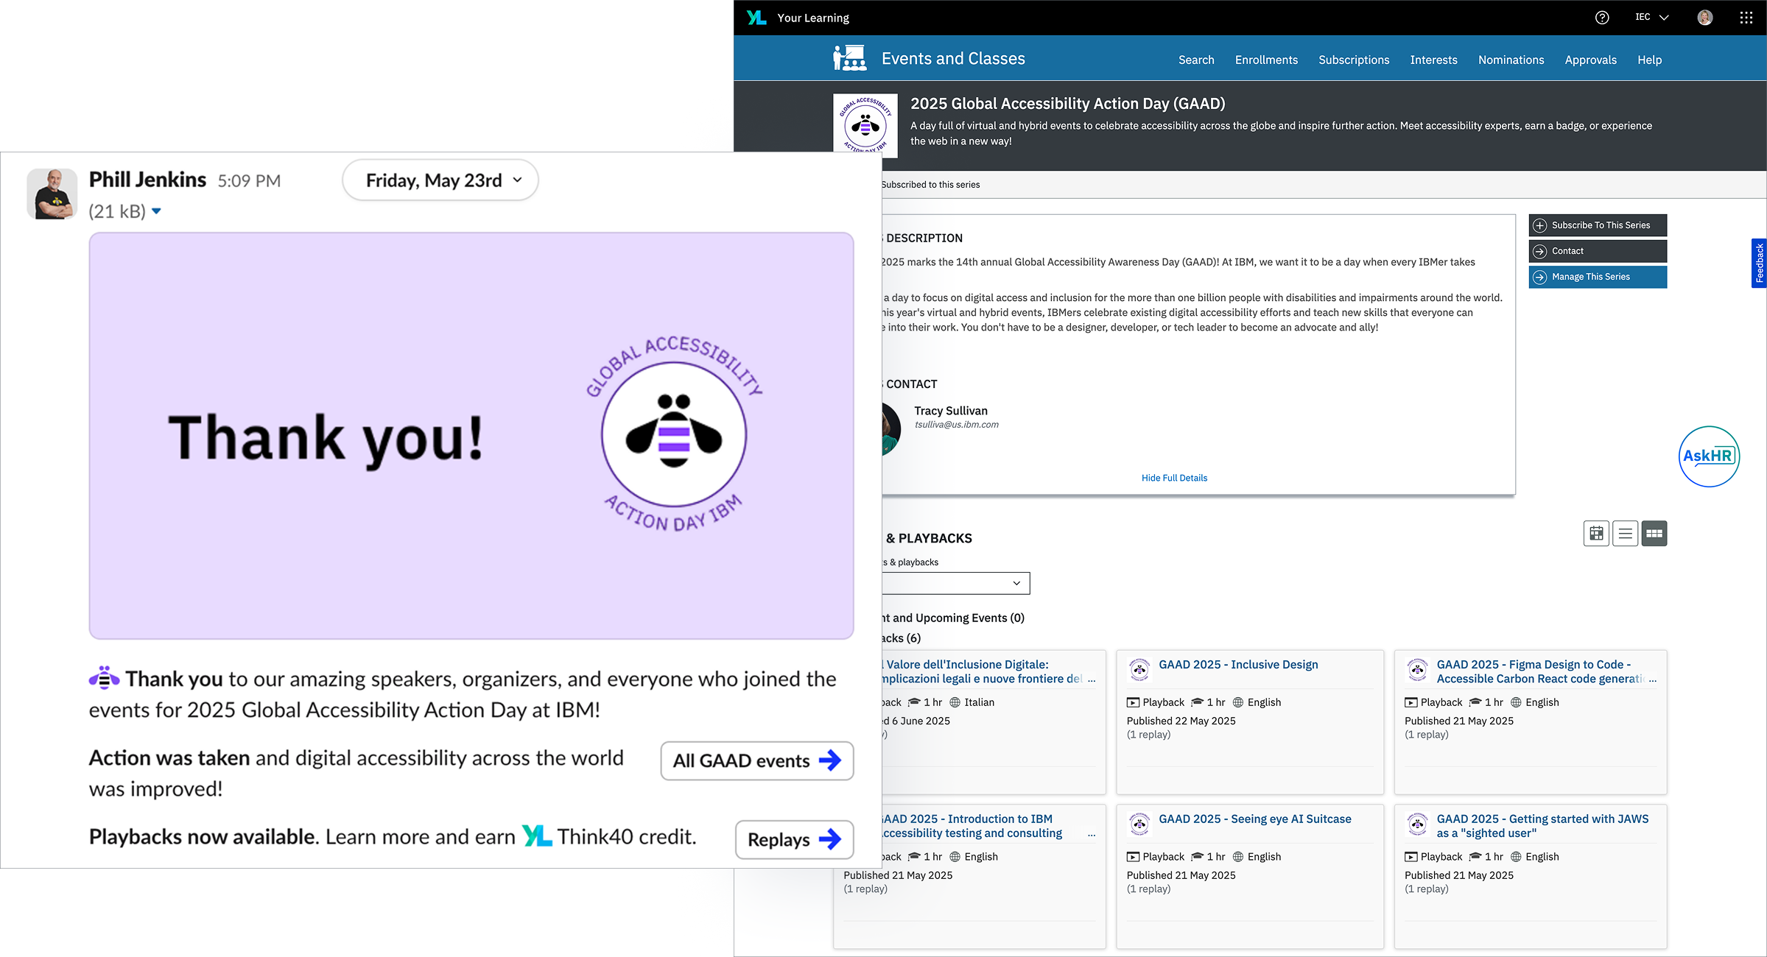Expand truncated Figma Design card title ellipsis
This screenshot has width=1767, height=957.
1652,679
